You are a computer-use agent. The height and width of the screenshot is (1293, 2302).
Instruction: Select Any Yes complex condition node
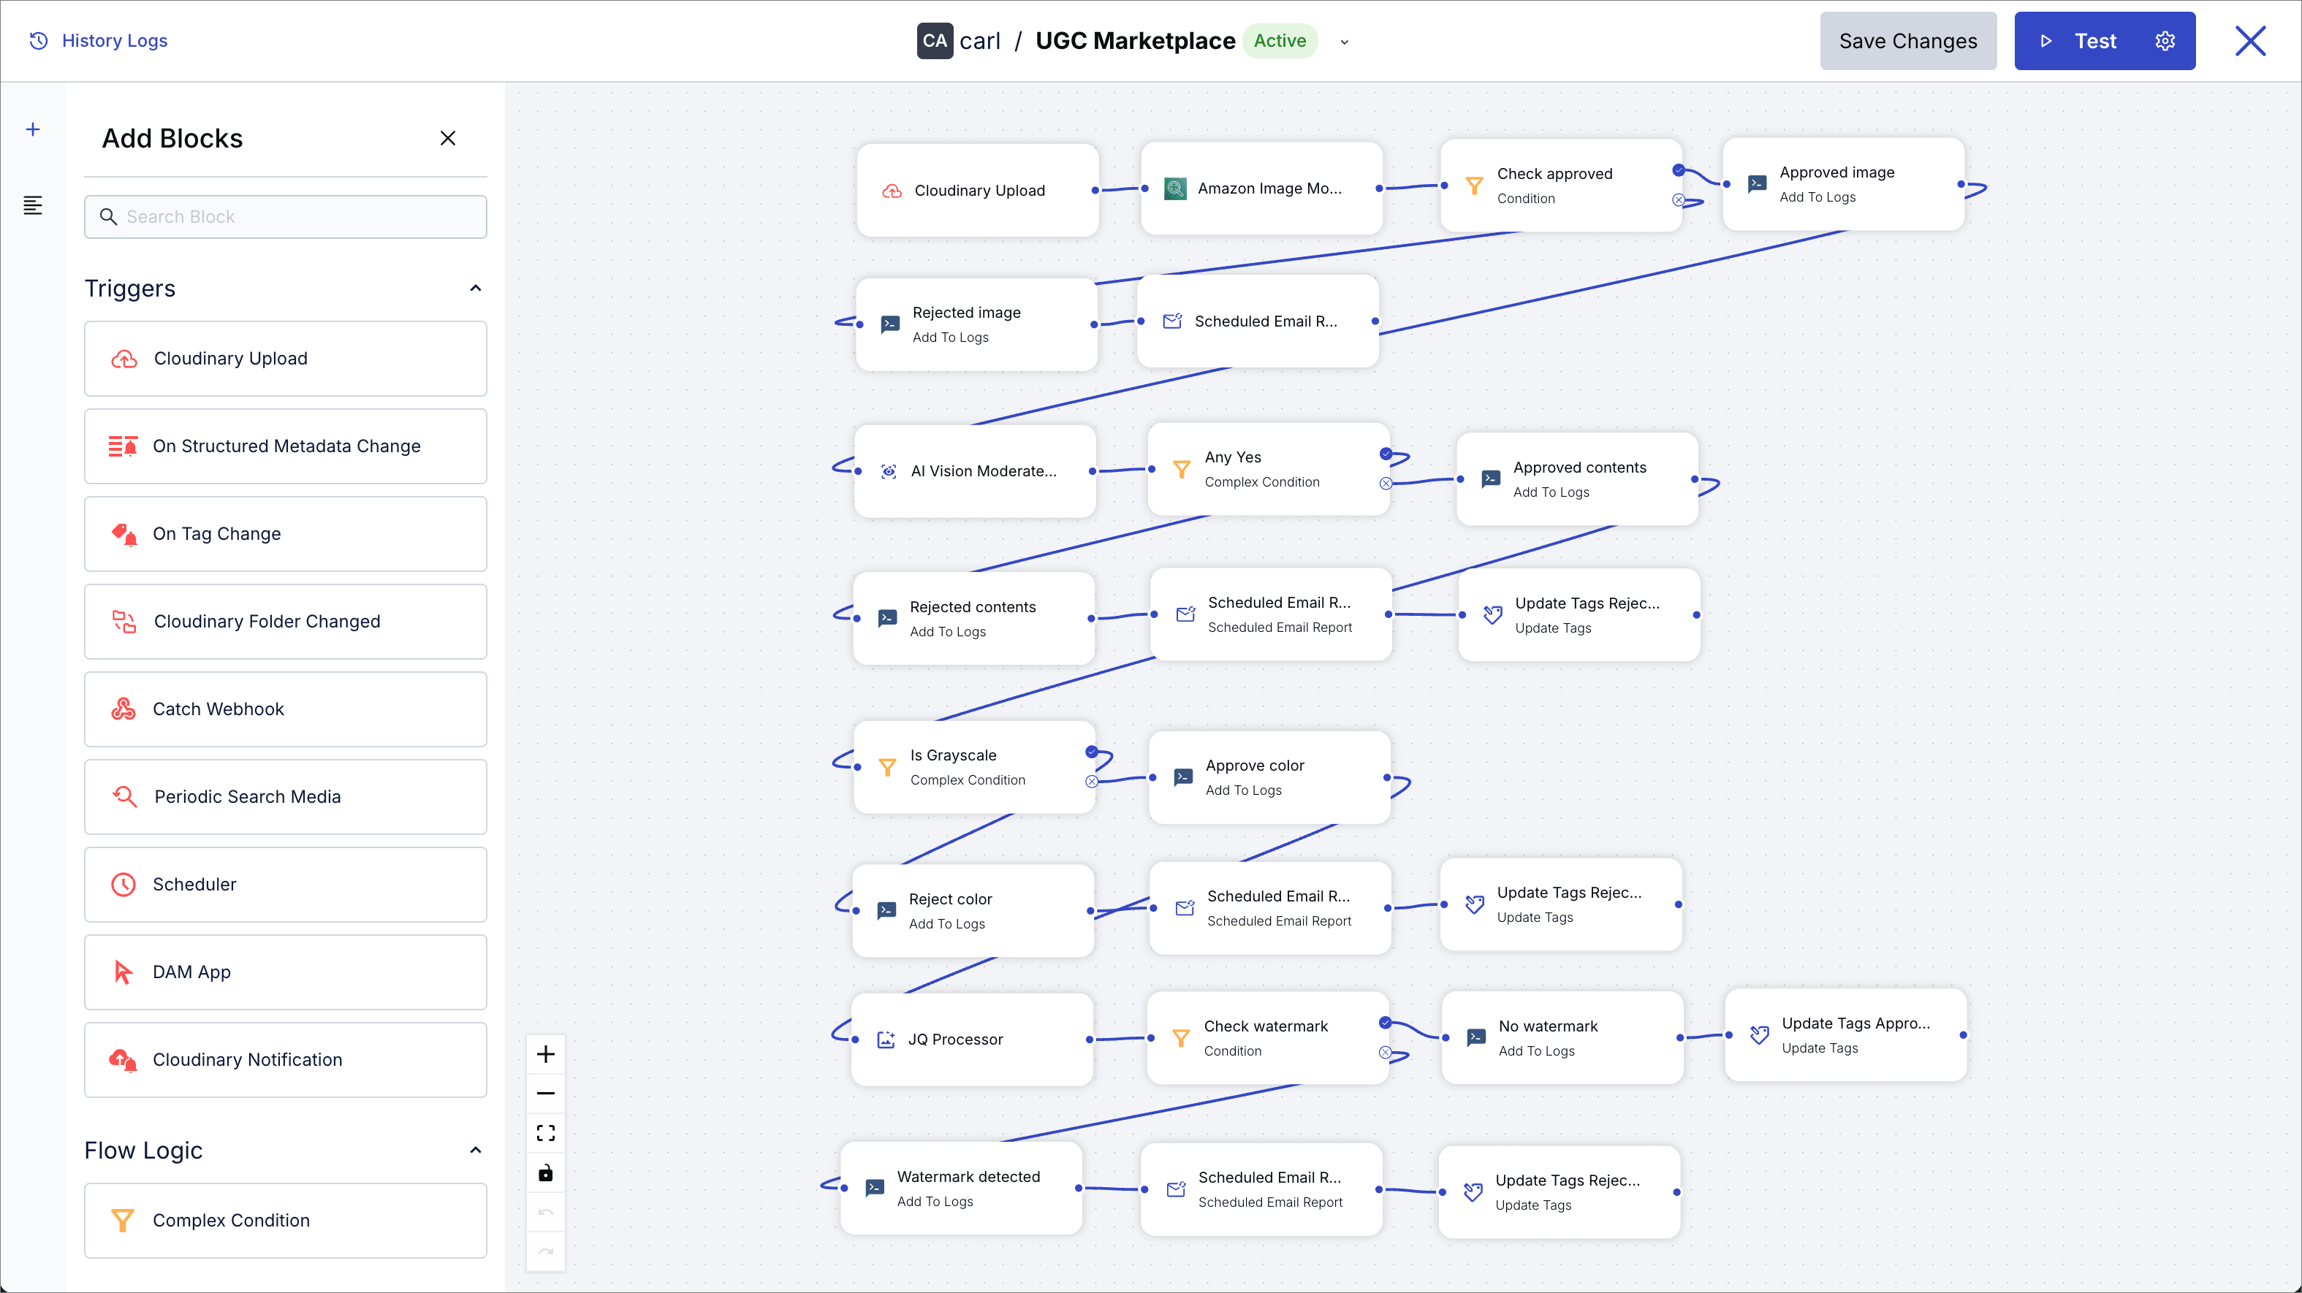tap(1269, 469)
